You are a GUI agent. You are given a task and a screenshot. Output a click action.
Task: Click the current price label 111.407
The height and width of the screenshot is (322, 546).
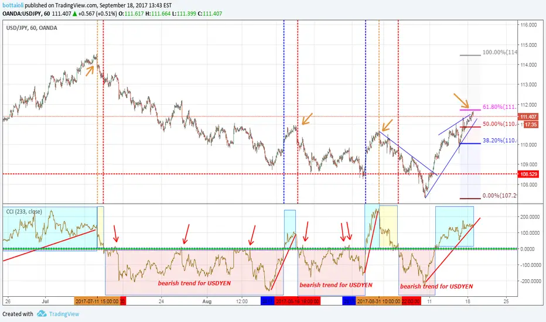(x=528, y=117)
